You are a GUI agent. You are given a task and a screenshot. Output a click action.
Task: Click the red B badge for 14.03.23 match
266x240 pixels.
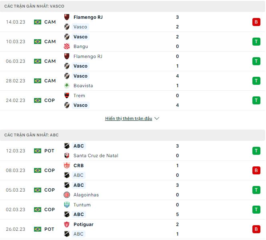pyautogui.click(x=256, y=22)
